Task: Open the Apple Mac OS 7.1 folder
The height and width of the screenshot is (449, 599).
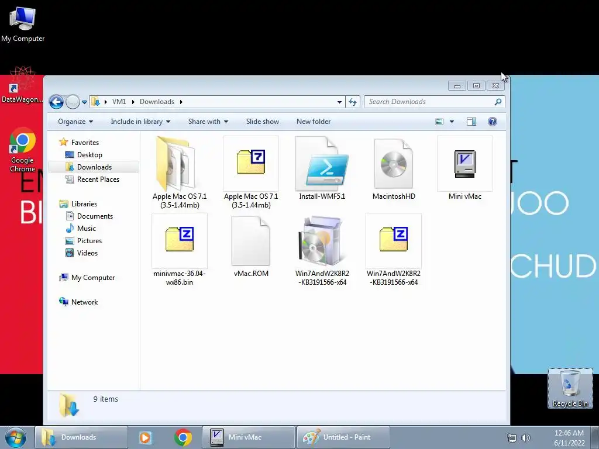Action: [180, 172]
